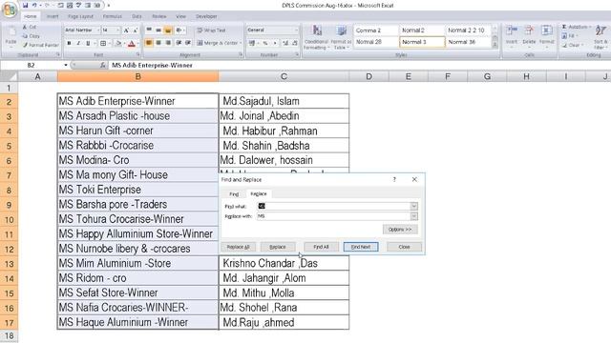Increase the font size (large A)

click(126, 30)
